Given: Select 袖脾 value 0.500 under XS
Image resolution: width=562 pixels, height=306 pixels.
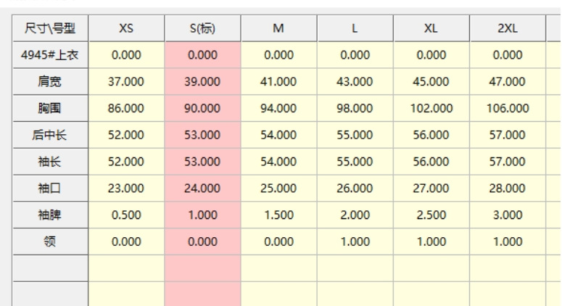Looking at the screenshot, I should [126, 215].
